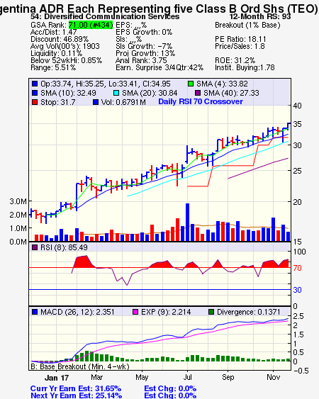
Task: Click the Mar date axis label
Action: click(x=96, y=377)
